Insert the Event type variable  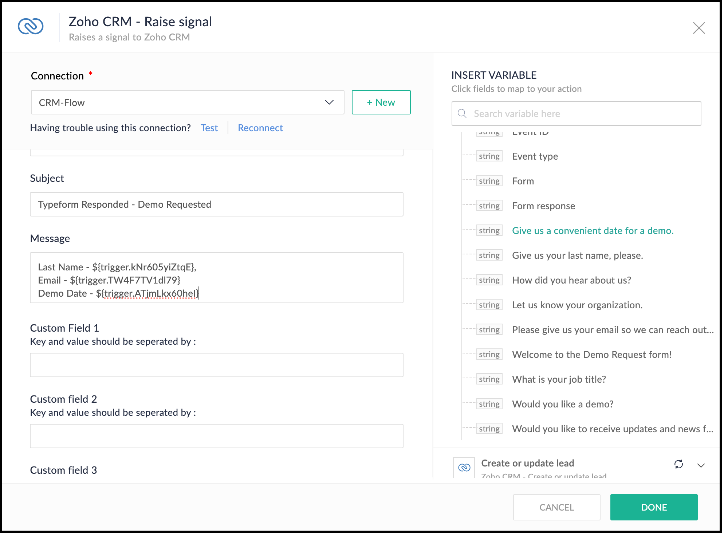coord(535,156)
